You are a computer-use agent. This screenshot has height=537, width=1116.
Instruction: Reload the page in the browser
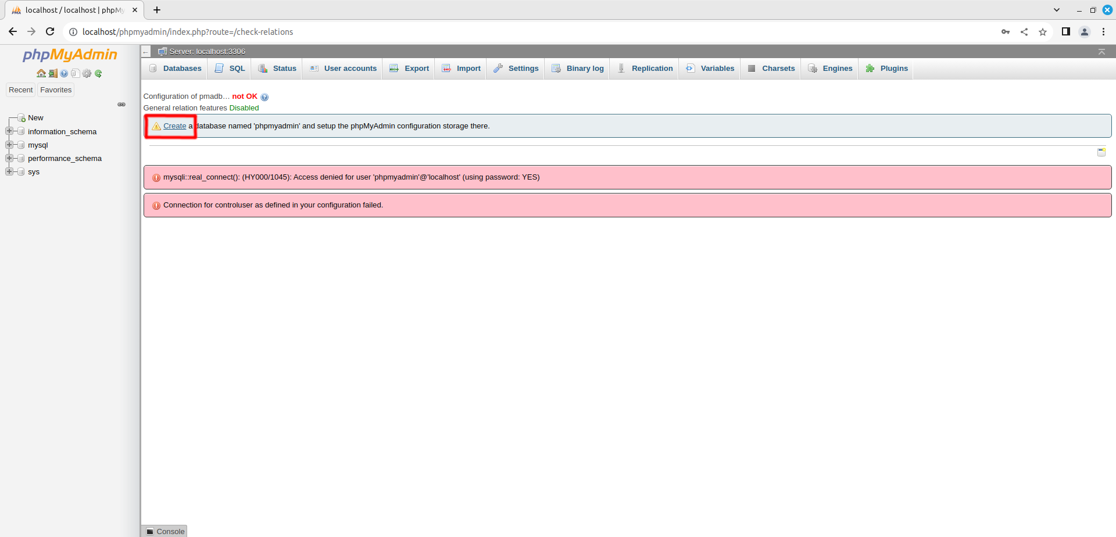(50, 32)
